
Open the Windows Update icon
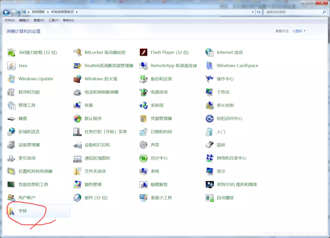(11, 79)
